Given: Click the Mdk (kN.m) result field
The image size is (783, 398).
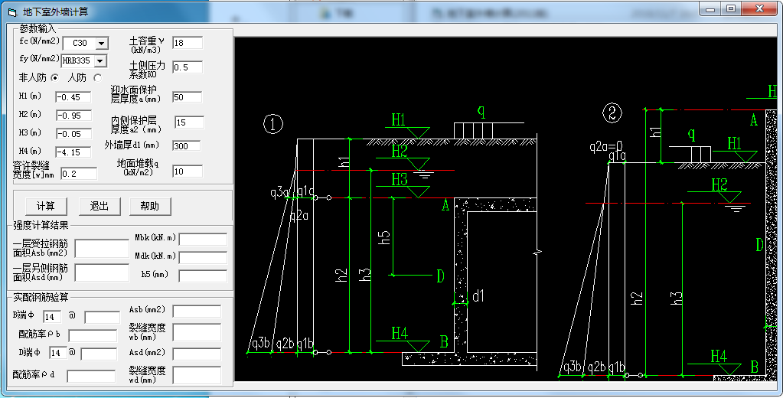Looking at the screenshot, I should coord(204,257).
